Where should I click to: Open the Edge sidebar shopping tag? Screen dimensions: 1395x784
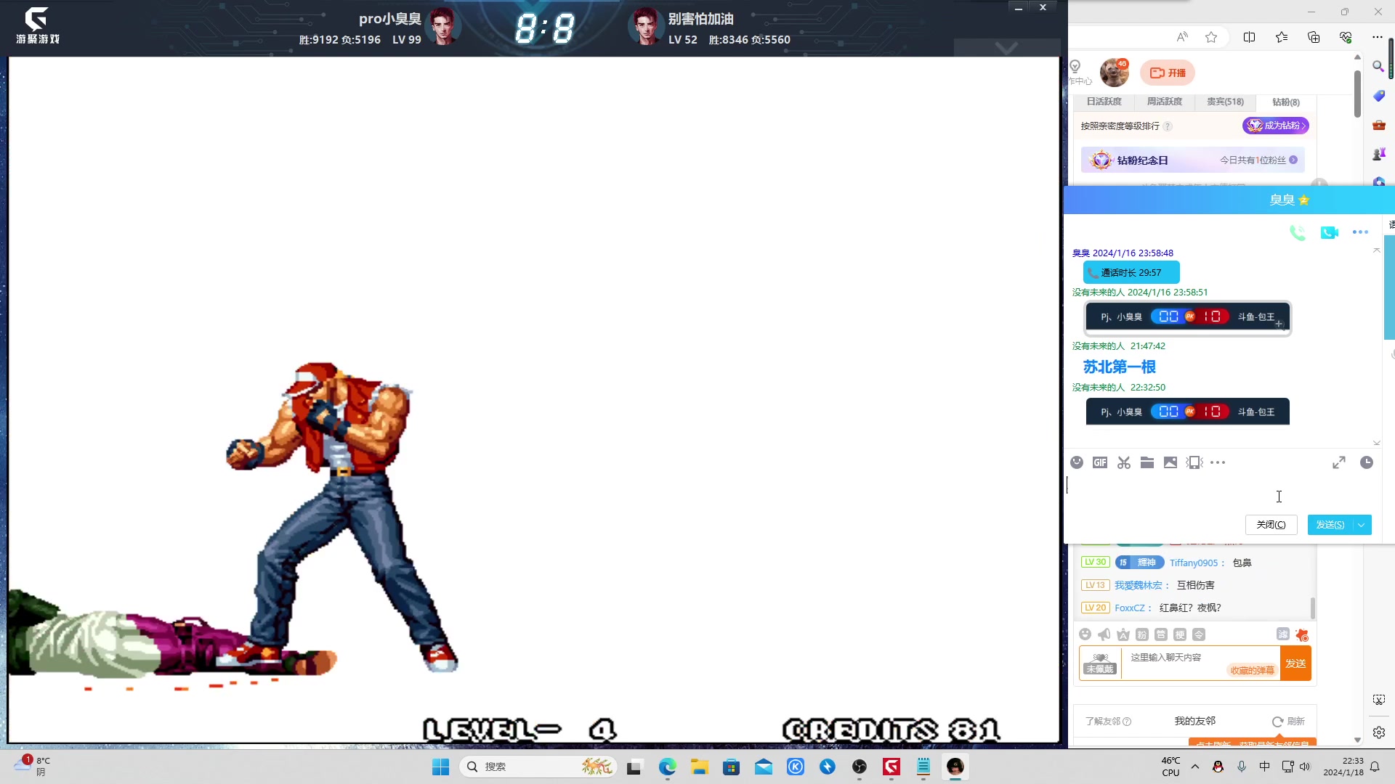(x=1378, y=96)
